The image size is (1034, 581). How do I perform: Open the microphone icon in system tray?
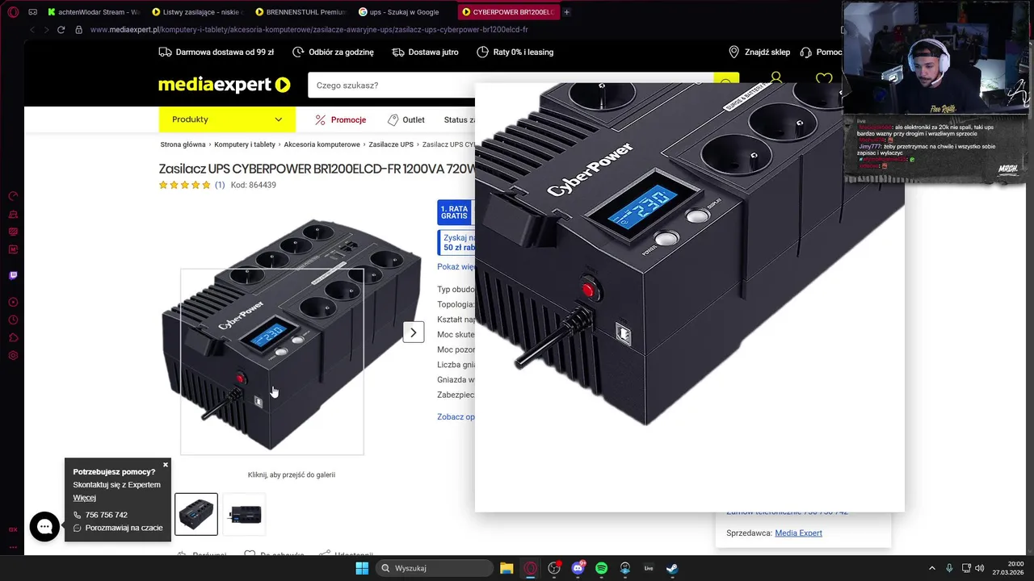(949, 568)
